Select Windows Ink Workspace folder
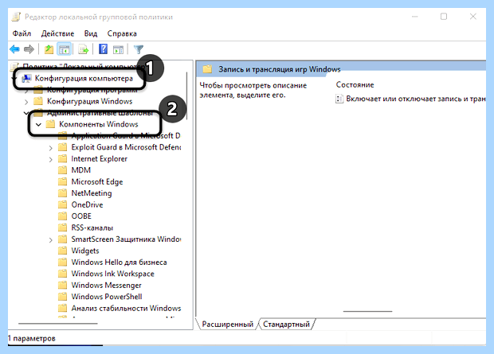The width and height of the screenshot is (494, 354). pos(113,274)
